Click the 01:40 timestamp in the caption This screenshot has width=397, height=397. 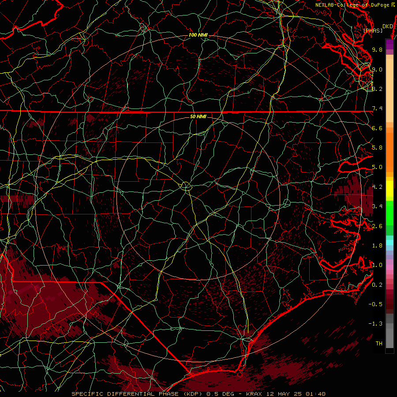point(315,394)
